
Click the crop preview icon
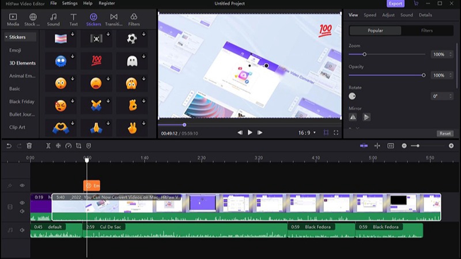point(326,133)
